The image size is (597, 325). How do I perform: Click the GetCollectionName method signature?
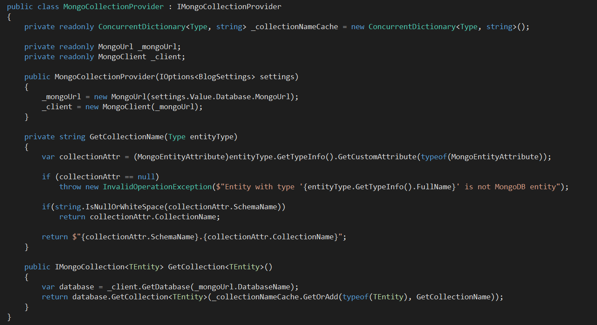pos(131,137)
